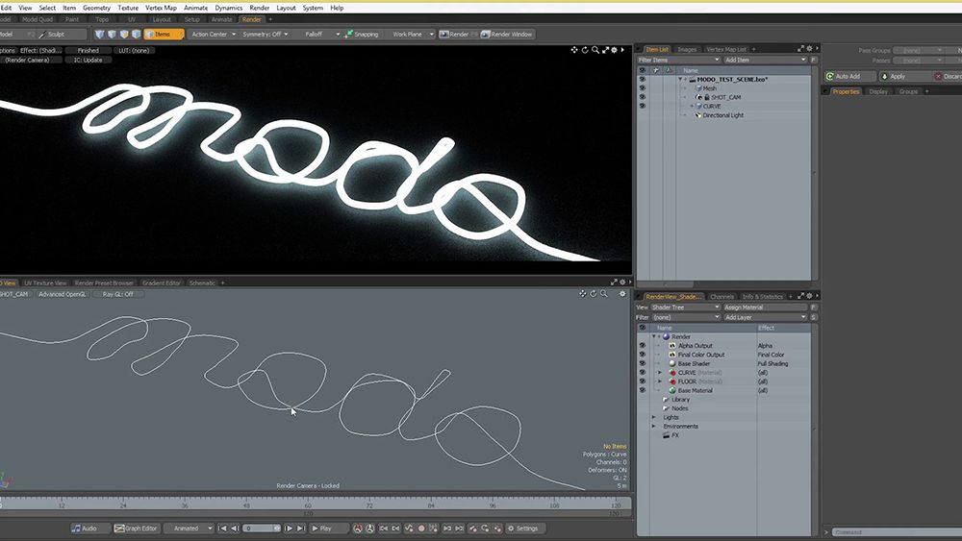Collapse the MODO_TEST_SCENE tree
Image resolution: width=962 pixels, height=541 pixels.
(x=680, y=80)
